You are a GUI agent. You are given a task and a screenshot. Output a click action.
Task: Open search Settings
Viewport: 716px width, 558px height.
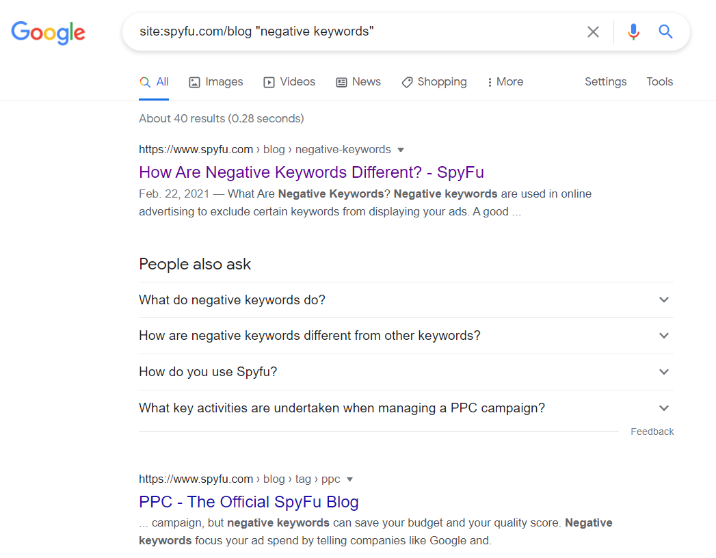605,82
